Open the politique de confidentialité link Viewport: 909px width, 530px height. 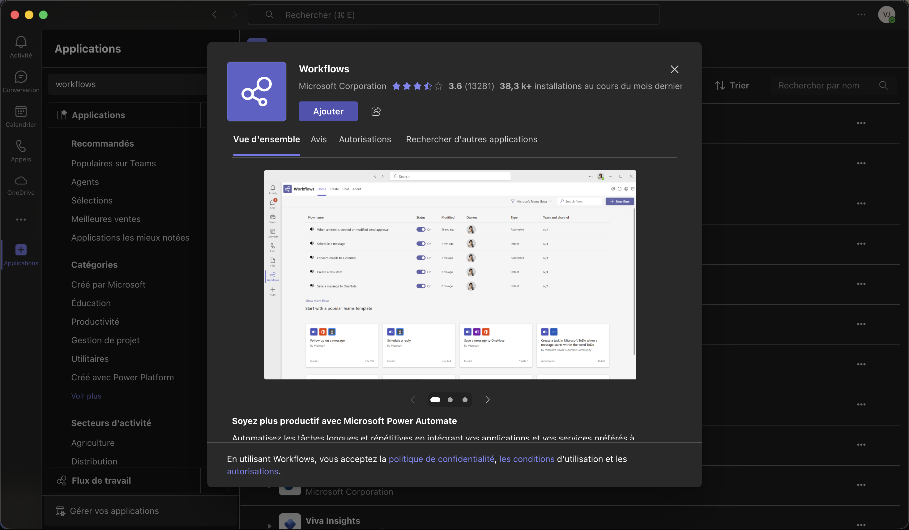click(x=442, y=459)
